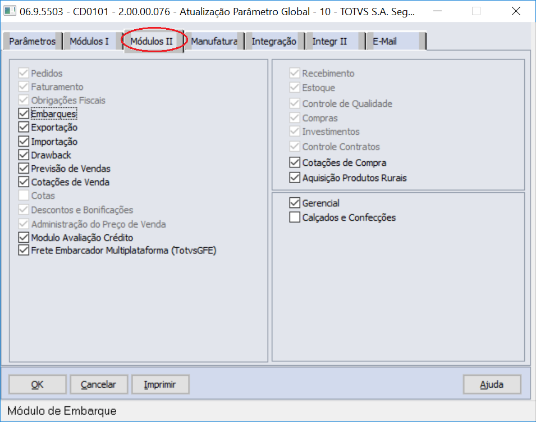
Task: Go to the Manufatura tab
Action: point(214,41)
